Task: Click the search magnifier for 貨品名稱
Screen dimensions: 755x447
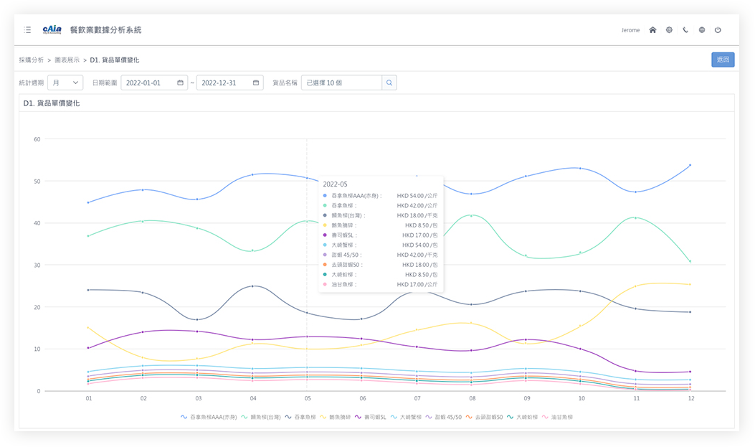Action: point(389,83)
